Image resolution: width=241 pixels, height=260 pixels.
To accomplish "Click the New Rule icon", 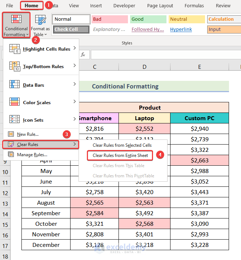I will (x=11, y=134).
